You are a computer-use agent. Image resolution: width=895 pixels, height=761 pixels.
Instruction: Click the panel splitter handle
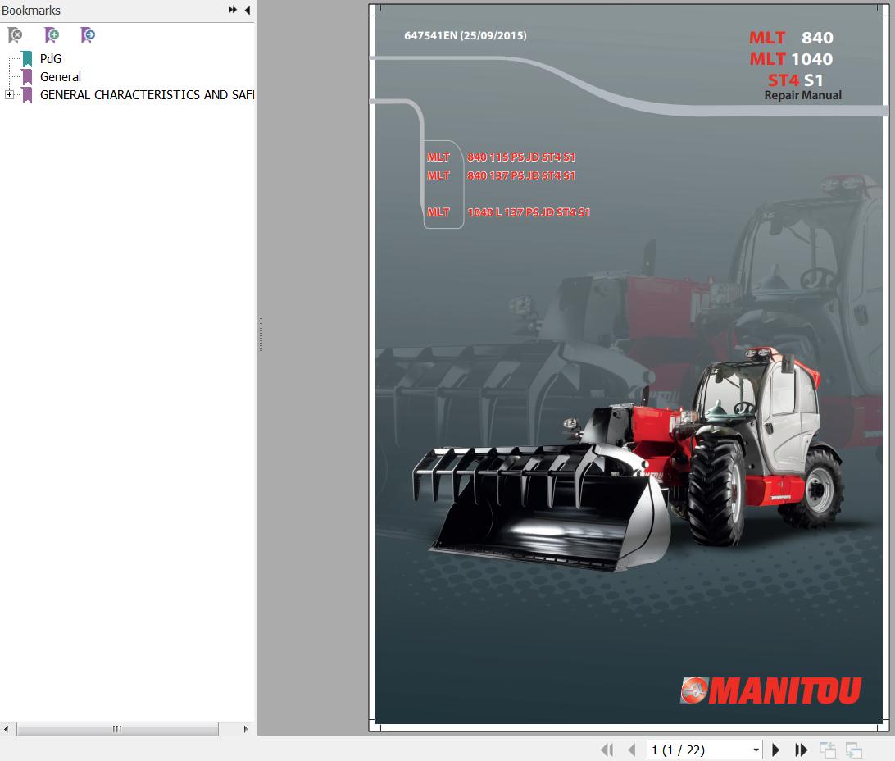pyautogui.click(x=261, y=336)
